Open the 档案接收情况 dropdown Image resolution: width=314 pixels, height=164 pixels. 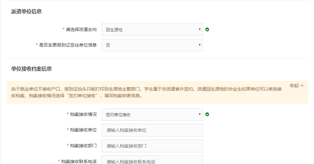(x=152, y=115)
